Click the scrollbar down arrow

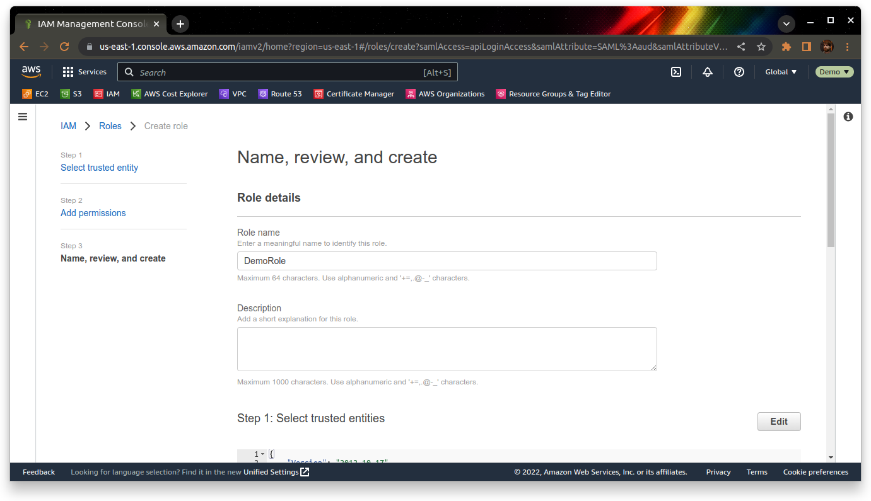831,458
